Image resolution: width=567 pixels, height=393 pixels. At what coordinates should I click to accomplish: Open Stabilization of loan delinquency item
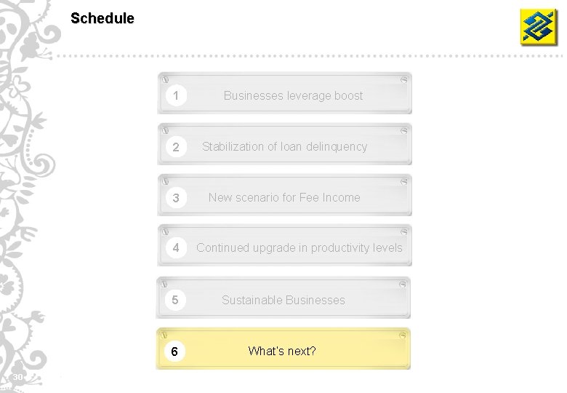(284, 146)
